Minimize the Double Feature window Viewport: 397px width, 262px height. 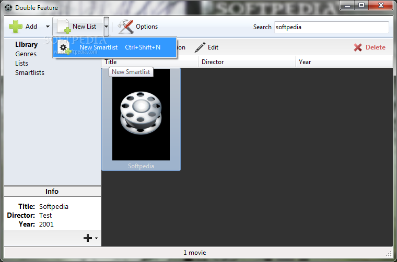(x=347, y=6)
